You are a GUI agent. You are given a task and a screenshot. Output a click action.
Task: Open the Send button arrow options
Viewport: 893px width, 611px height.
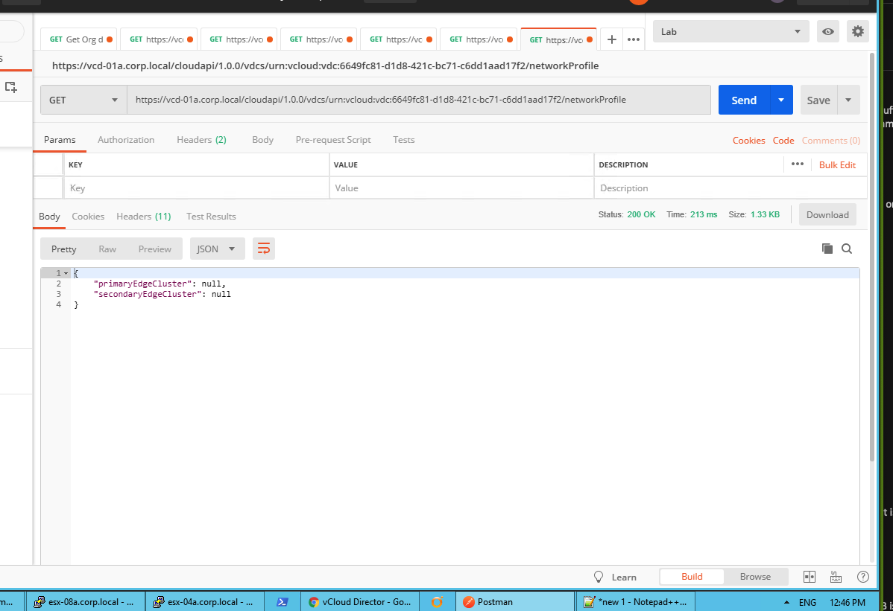[780, 100]
